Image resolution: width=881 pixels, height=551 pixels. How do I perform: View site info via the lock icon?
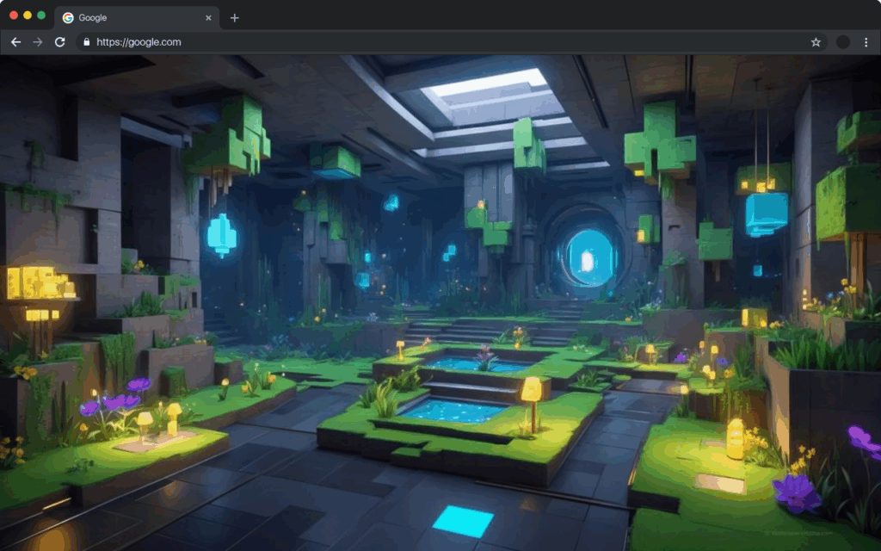[85, 42]
